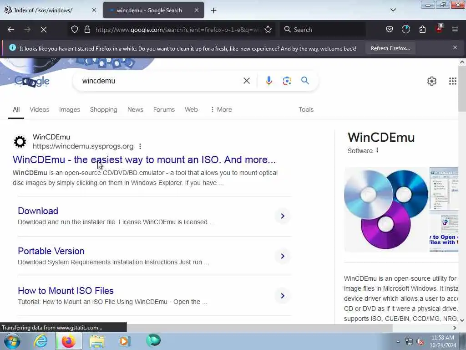
Task: List all tabs dropdown arrow
Action: pos(393,10)
